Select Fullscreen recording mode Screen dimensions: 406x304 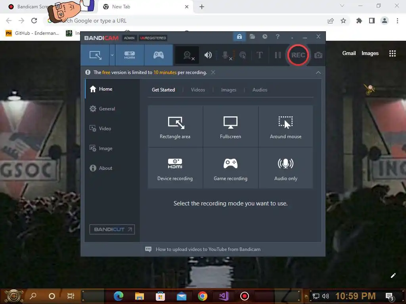click(x=230, y=126)
